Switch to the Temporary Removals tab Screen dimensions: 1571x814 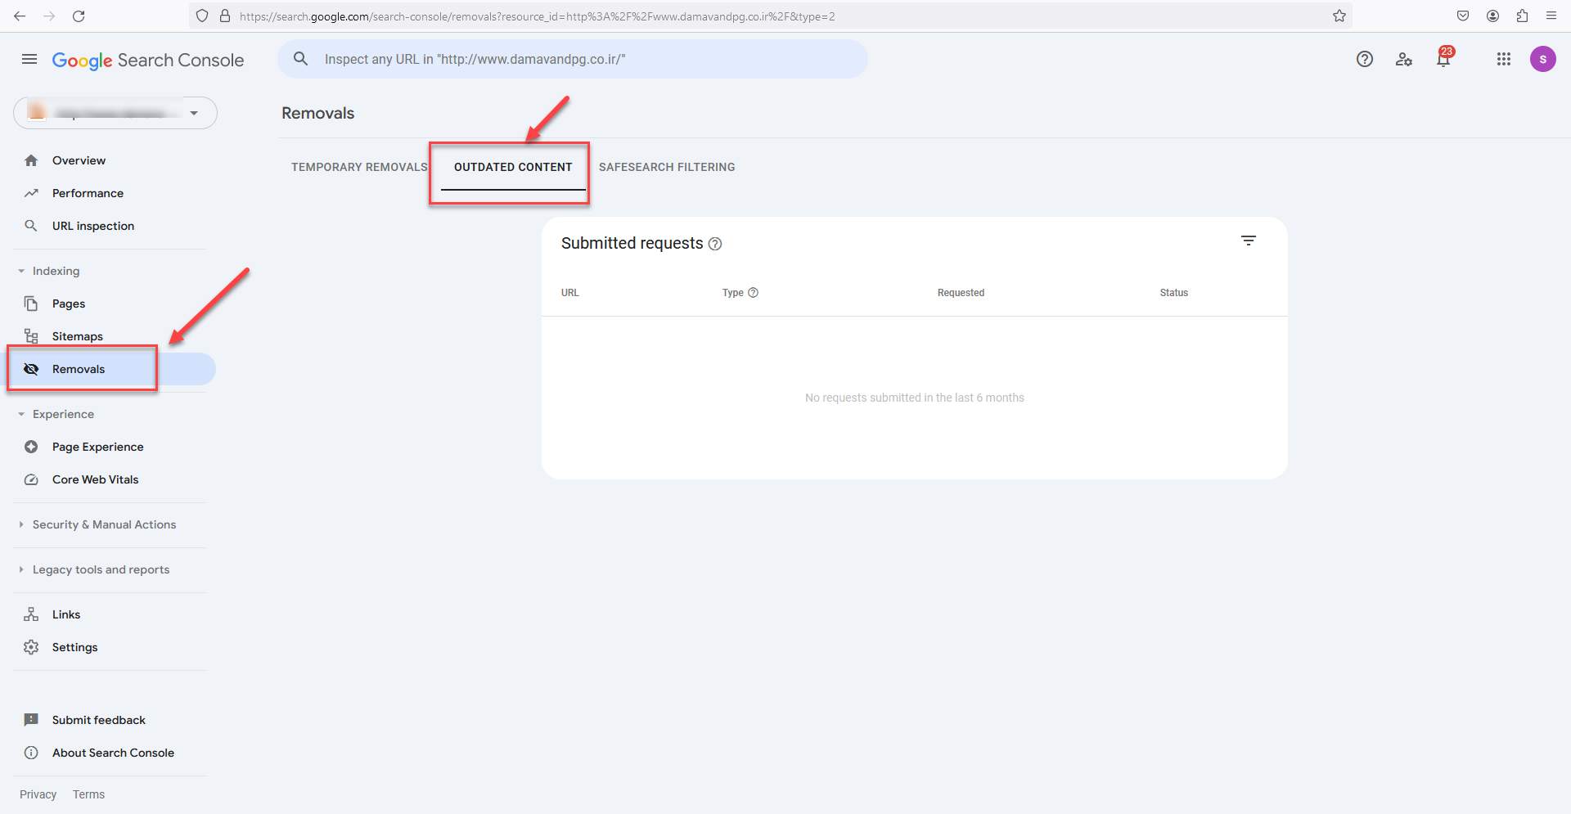tap(359, 167)
